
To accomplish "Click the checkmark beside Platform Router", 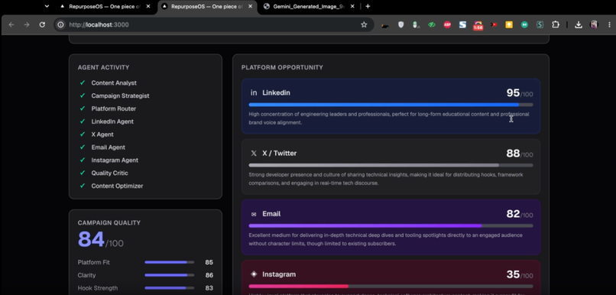I will (83, 109).
